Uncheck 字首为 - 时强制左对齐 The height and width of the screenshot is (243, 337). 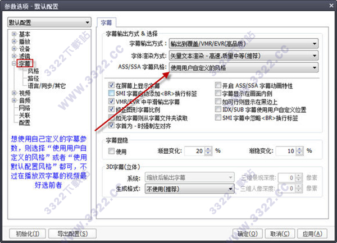(111, 125)
